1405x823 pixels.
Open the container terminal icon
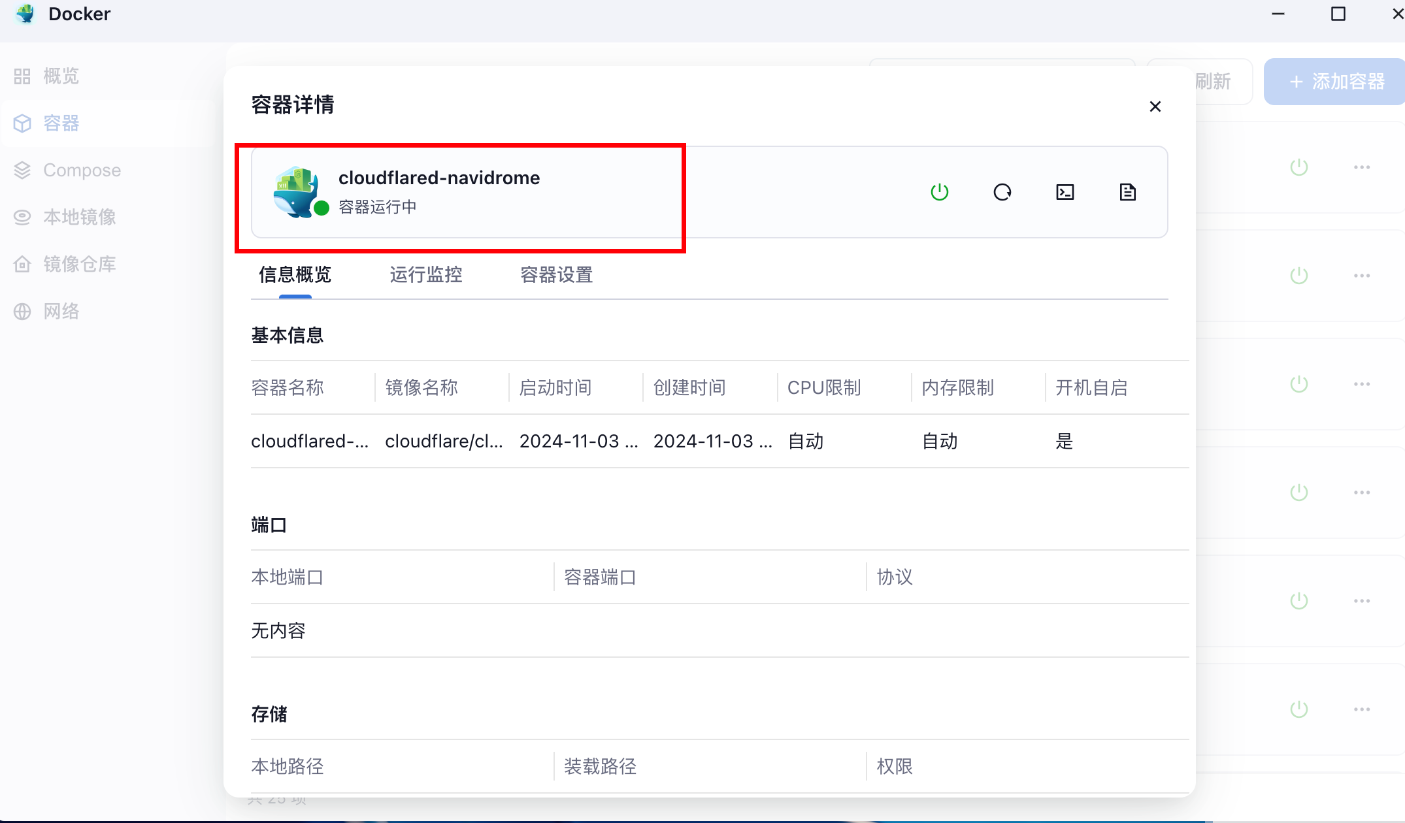pyautogui.click(x=1065, y=192)
